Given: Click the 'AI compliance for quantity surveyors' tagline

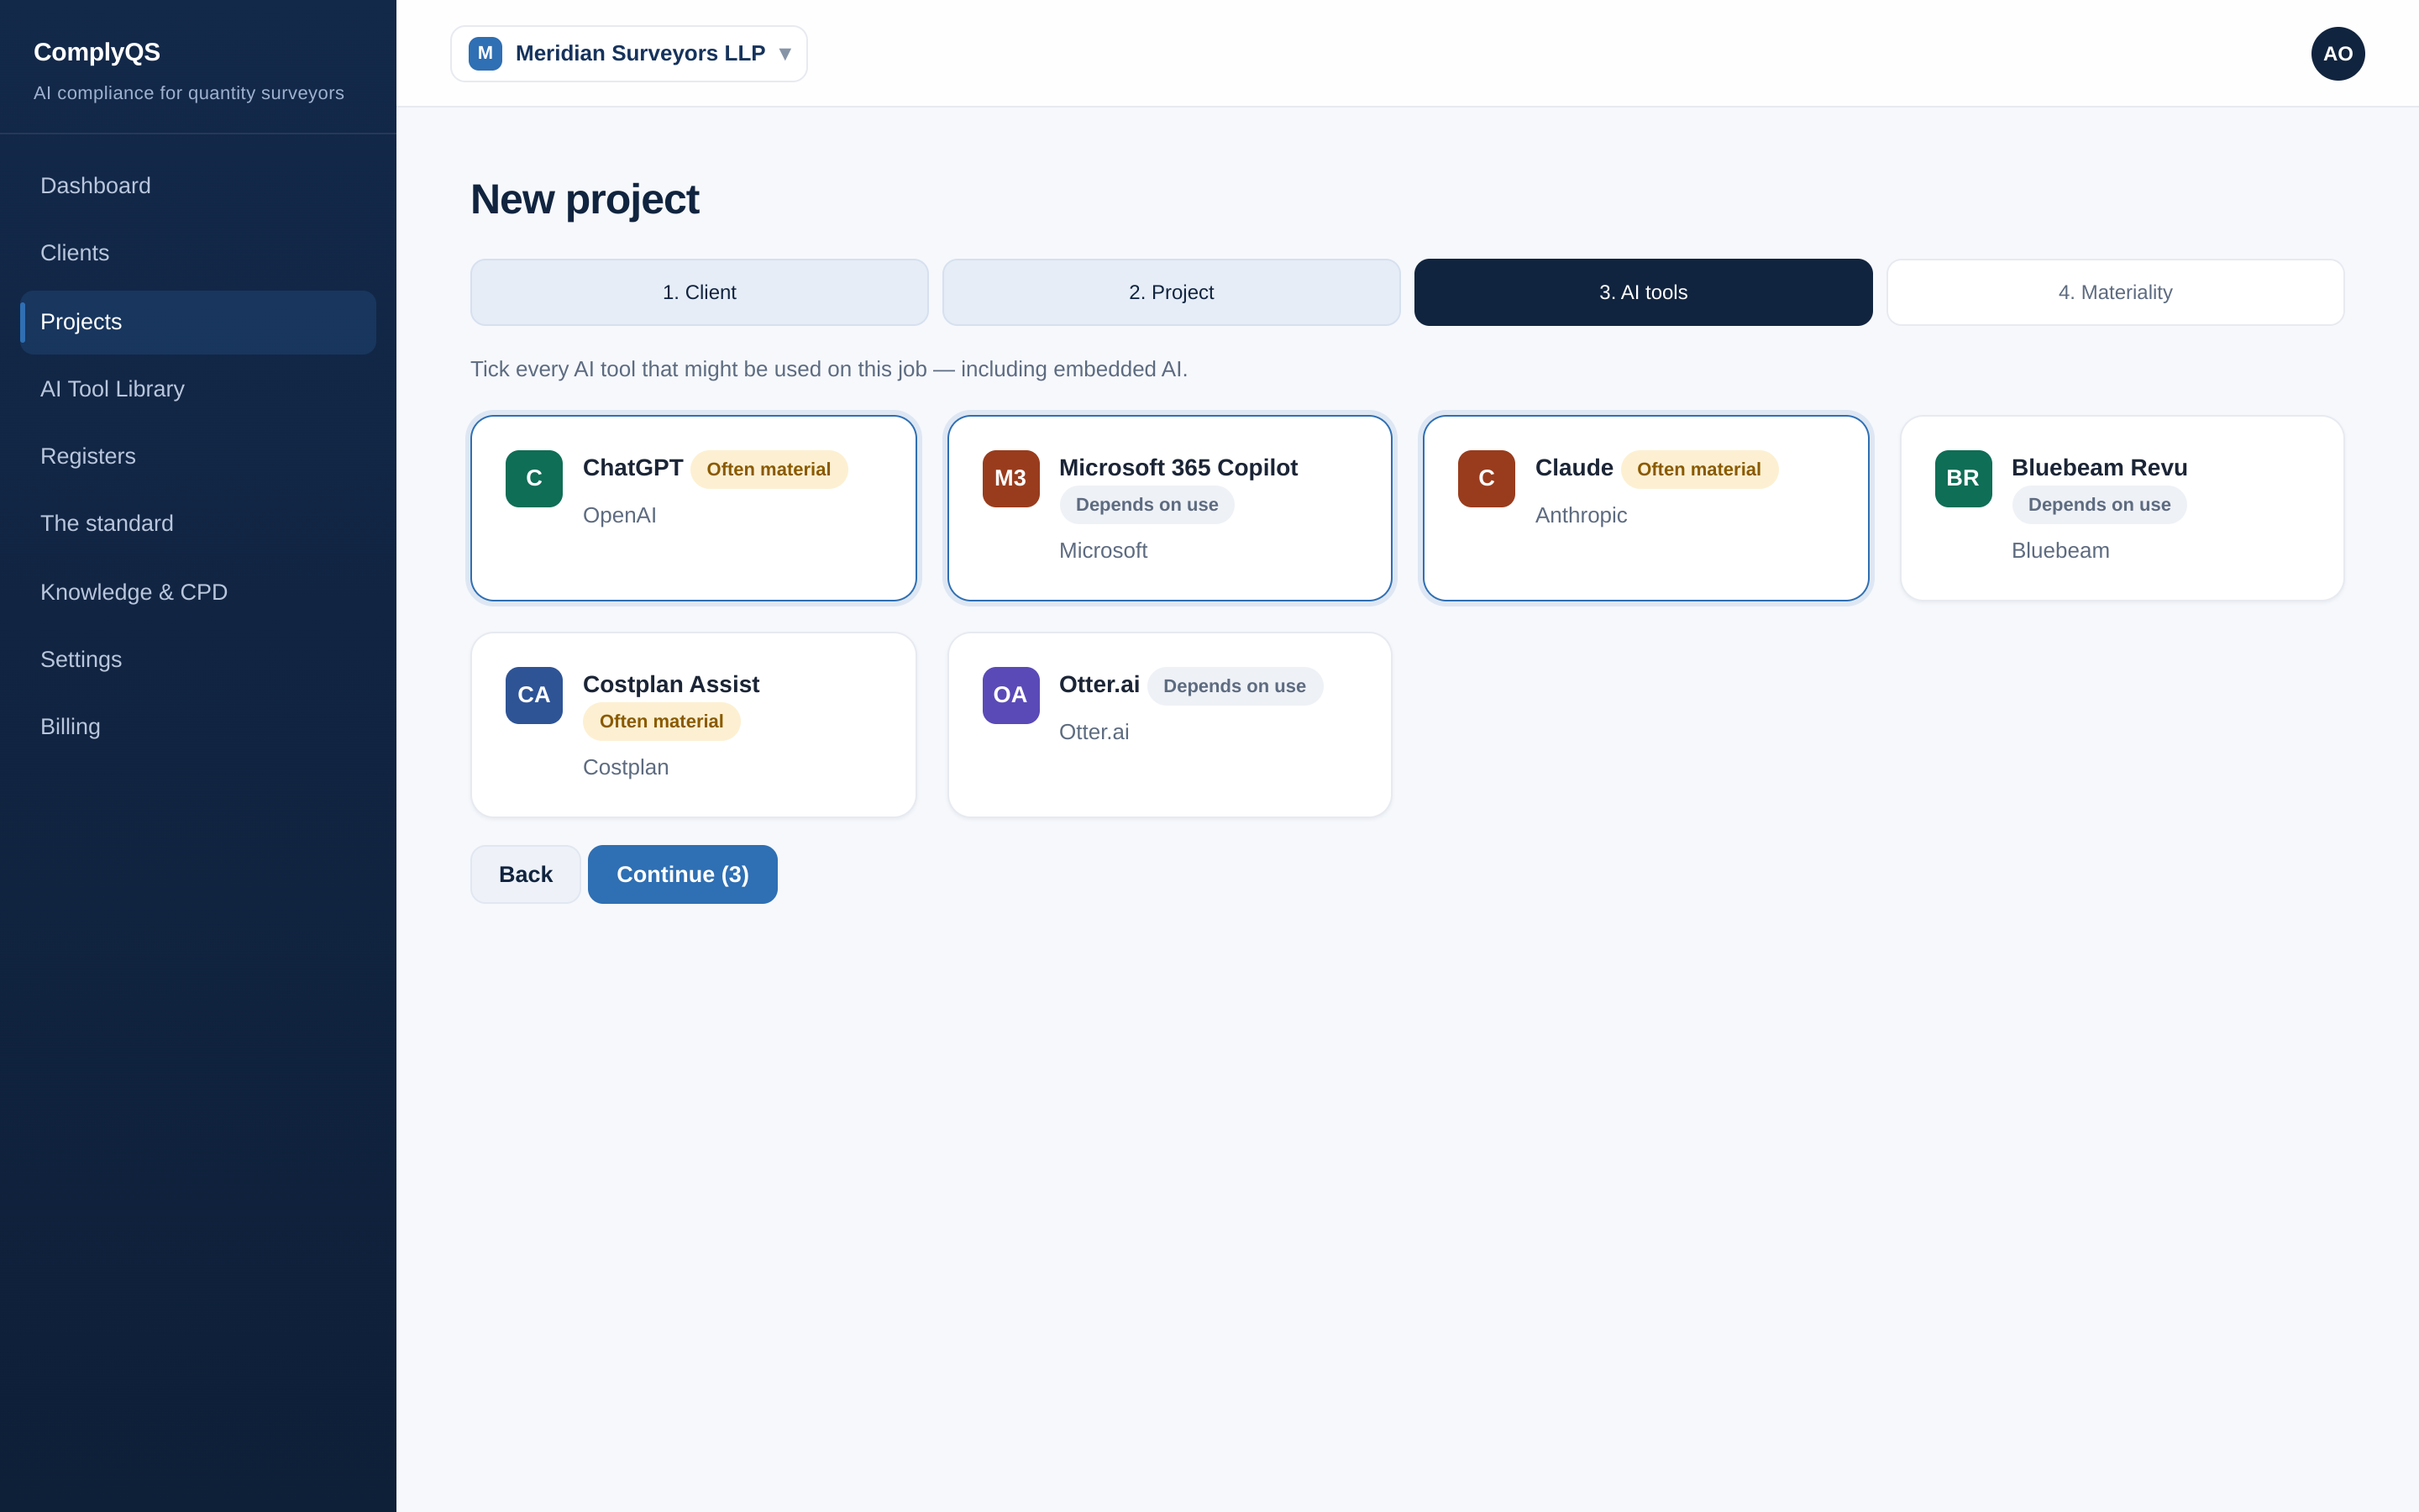Looking at the screenshot, I should 189,93.
